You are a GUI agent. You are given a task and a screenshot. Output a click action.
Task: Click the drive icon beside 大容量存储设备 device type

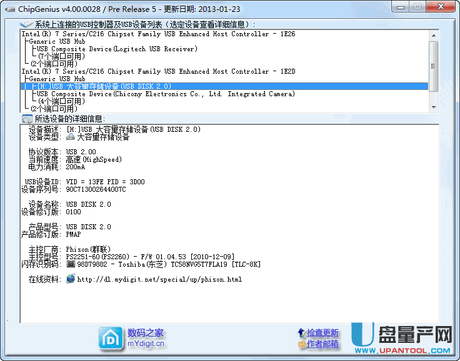71,137
